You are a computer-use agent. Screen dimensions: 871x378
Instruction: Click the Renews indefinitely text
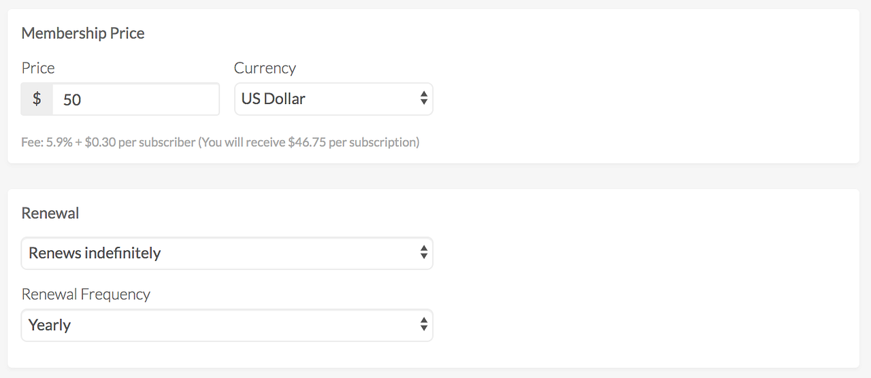95,253
